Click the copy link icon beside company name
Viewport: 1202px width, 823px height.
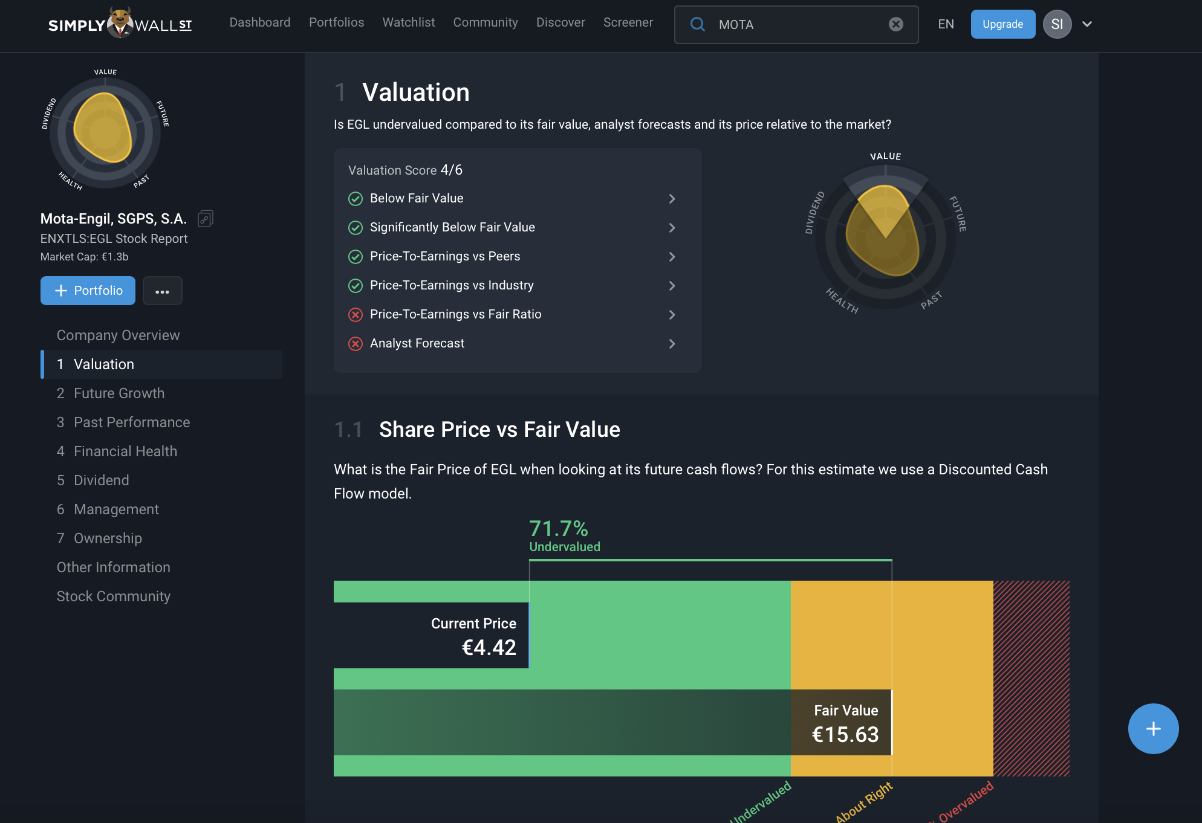[206, 218]
